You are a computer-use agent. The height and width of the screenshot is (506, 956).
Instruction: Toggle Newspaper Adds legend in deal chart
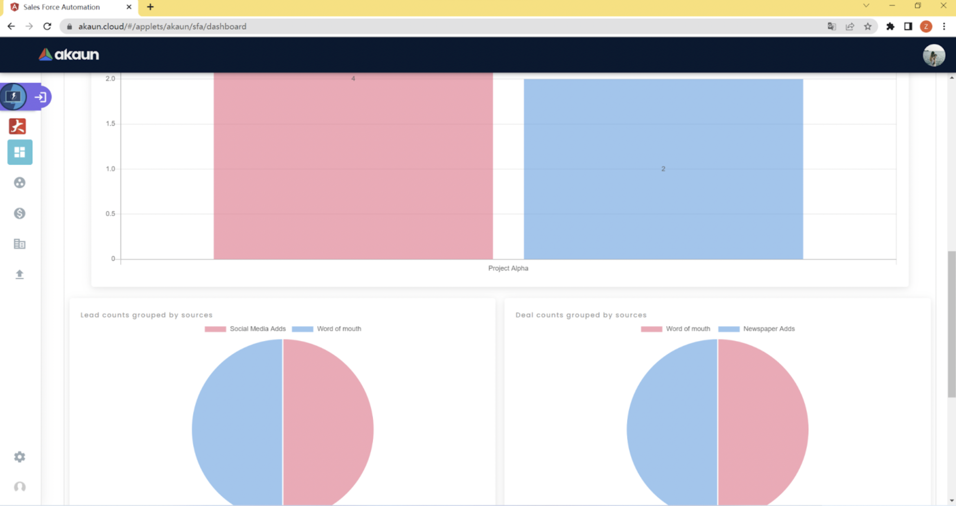757,329
